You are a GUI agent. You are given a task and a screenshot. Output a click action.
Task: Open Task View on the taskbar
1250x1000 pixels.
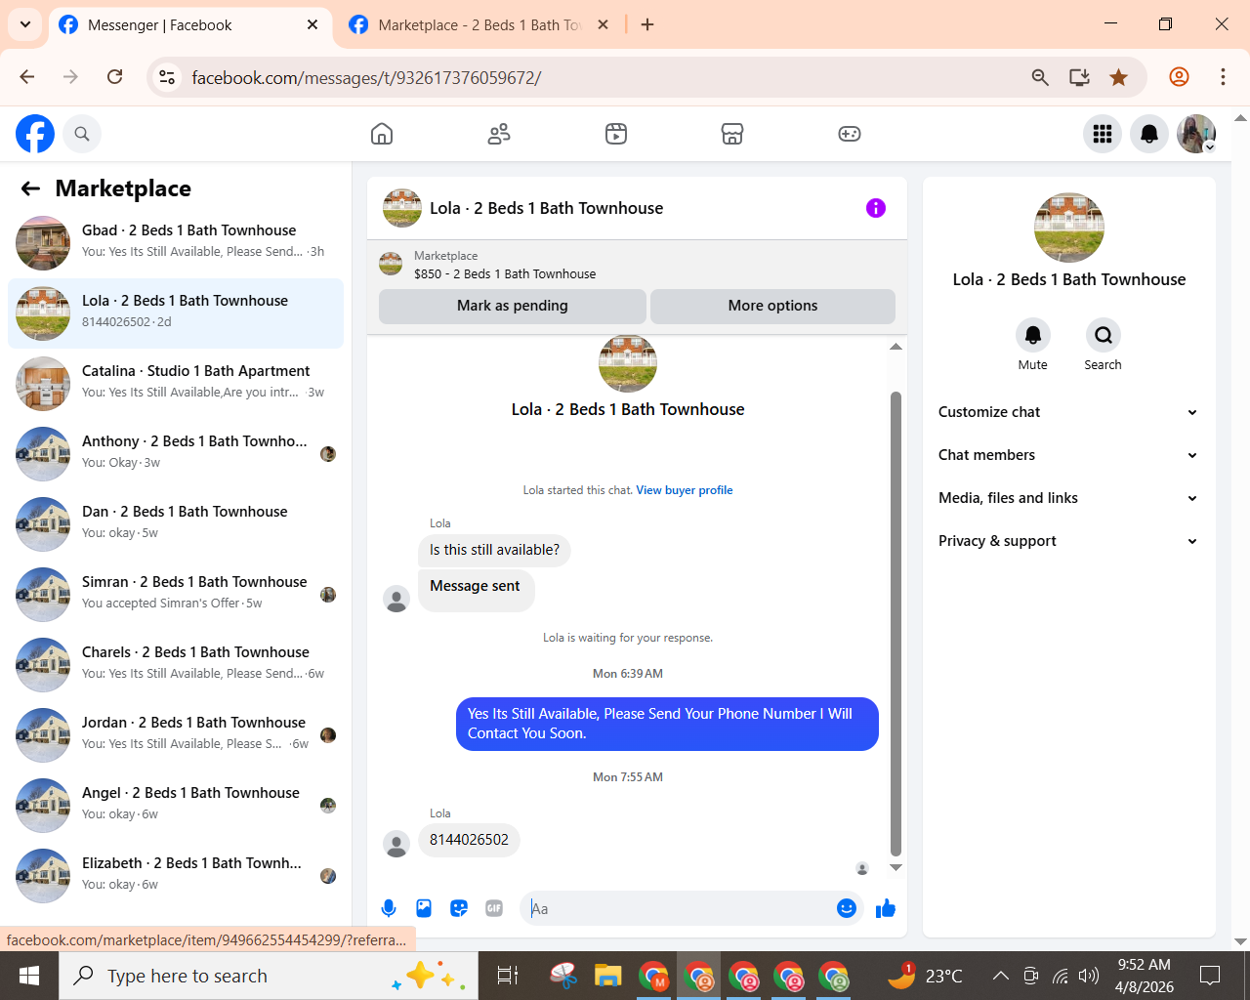pyautogui.click(x=508, y=976)
